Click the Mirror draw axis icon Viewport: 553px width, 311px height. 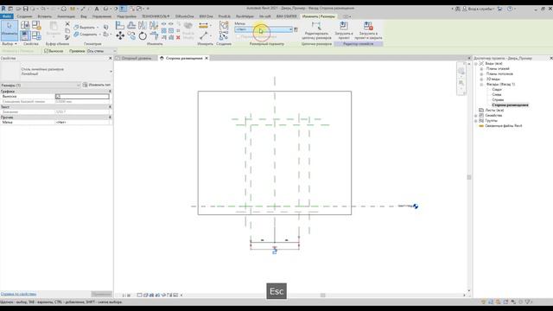(x=154, y=25)
